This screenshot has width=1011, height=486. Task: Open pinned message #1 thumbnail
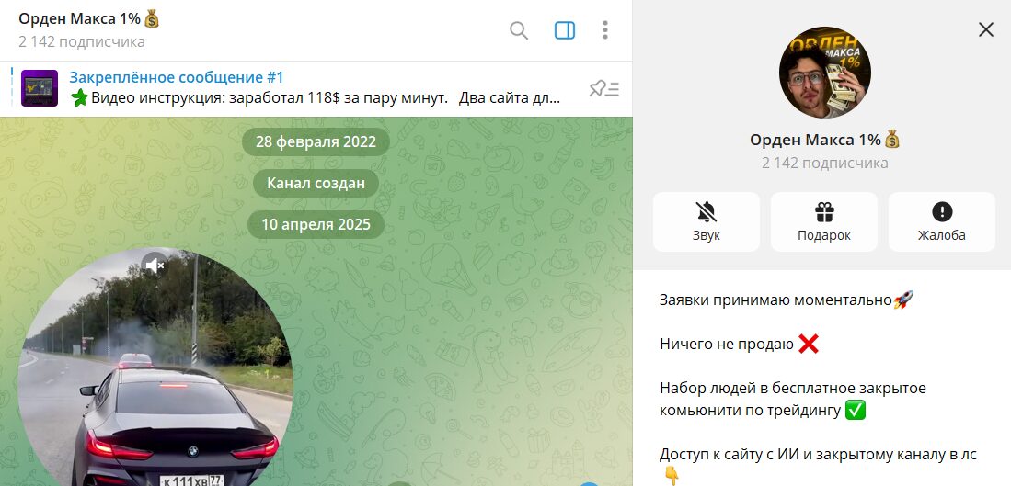click(40, 88)
